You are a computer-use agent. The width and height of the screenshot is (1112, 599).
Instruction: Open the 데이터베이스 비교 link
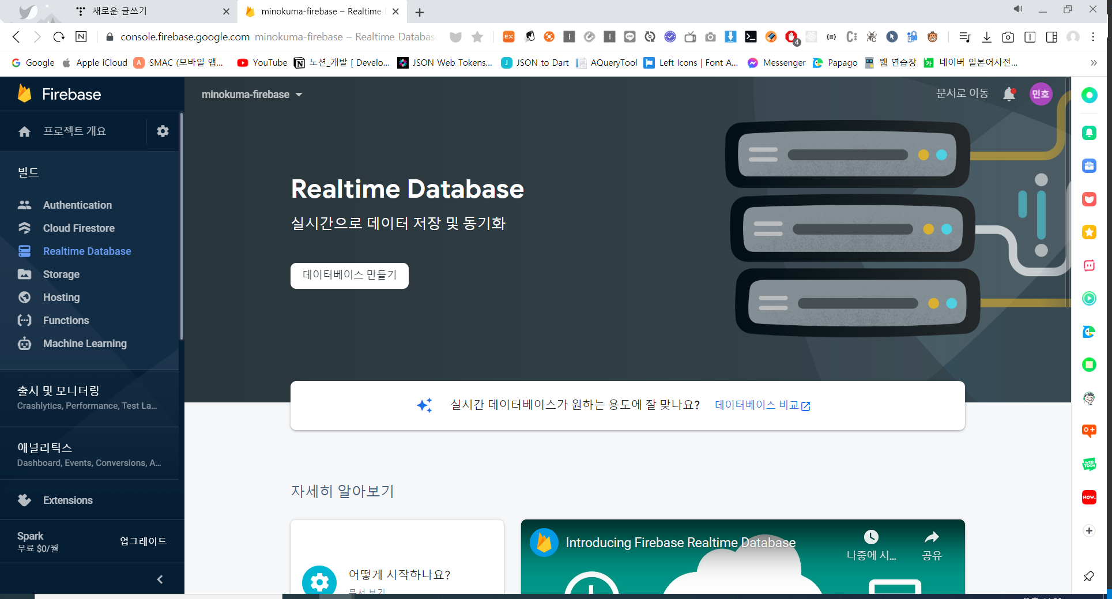pyautogui.click(x=762, y=405)
